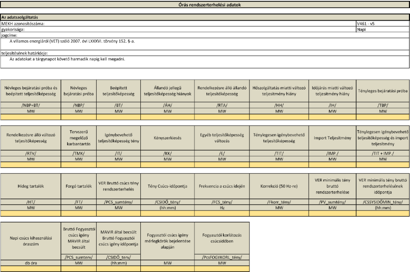
Task: Select the yellow input cell under /RTV/
Action: 30,165
